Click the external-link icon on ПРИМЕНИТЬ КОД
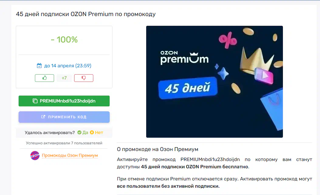The height and width of the screenshot is (195, 320). pyautogui.click(x=43, y=117)
